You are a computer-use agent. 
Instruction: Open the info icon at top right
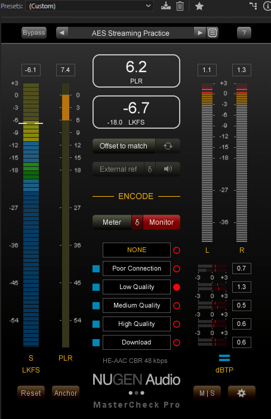tap(267, 6)
